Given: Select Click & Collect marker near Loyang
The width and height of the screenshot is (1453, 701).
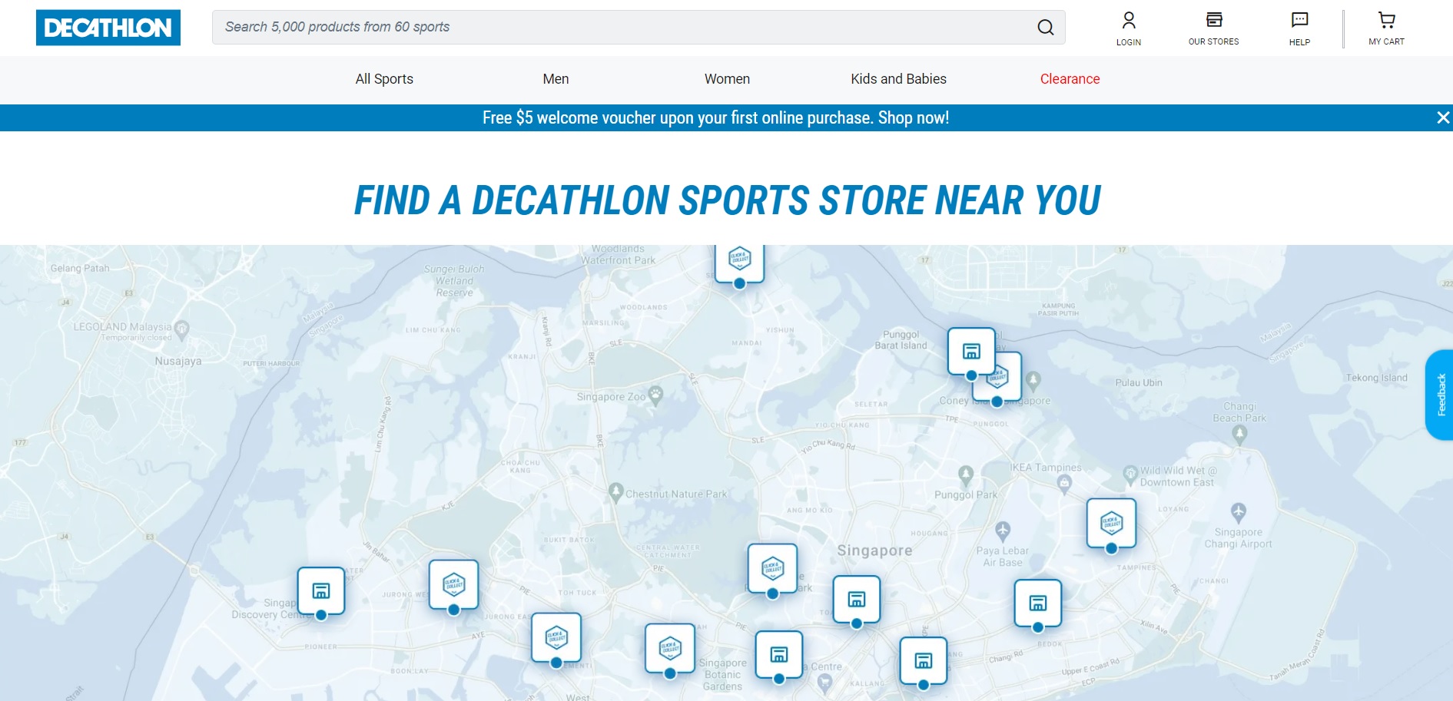Looking at the screenshot, I should click(x=1111, y=523).
